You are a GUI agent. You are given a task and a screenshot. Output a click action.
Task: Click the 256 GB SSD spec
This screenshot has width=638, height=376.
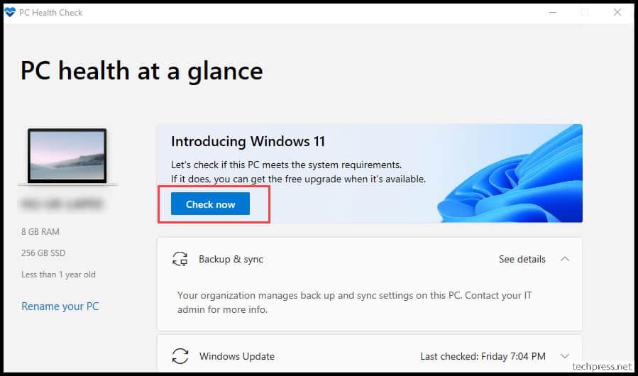(43, 253)
